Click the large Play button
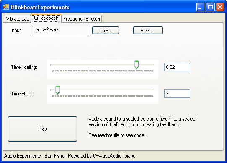 42,129
